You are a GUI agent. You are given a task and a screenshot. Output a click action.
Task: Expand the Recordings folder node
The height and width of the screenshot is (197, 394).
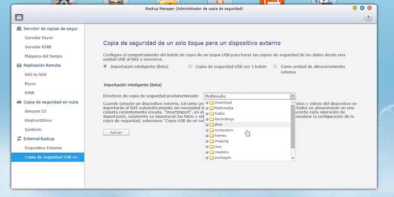point(207,119)
